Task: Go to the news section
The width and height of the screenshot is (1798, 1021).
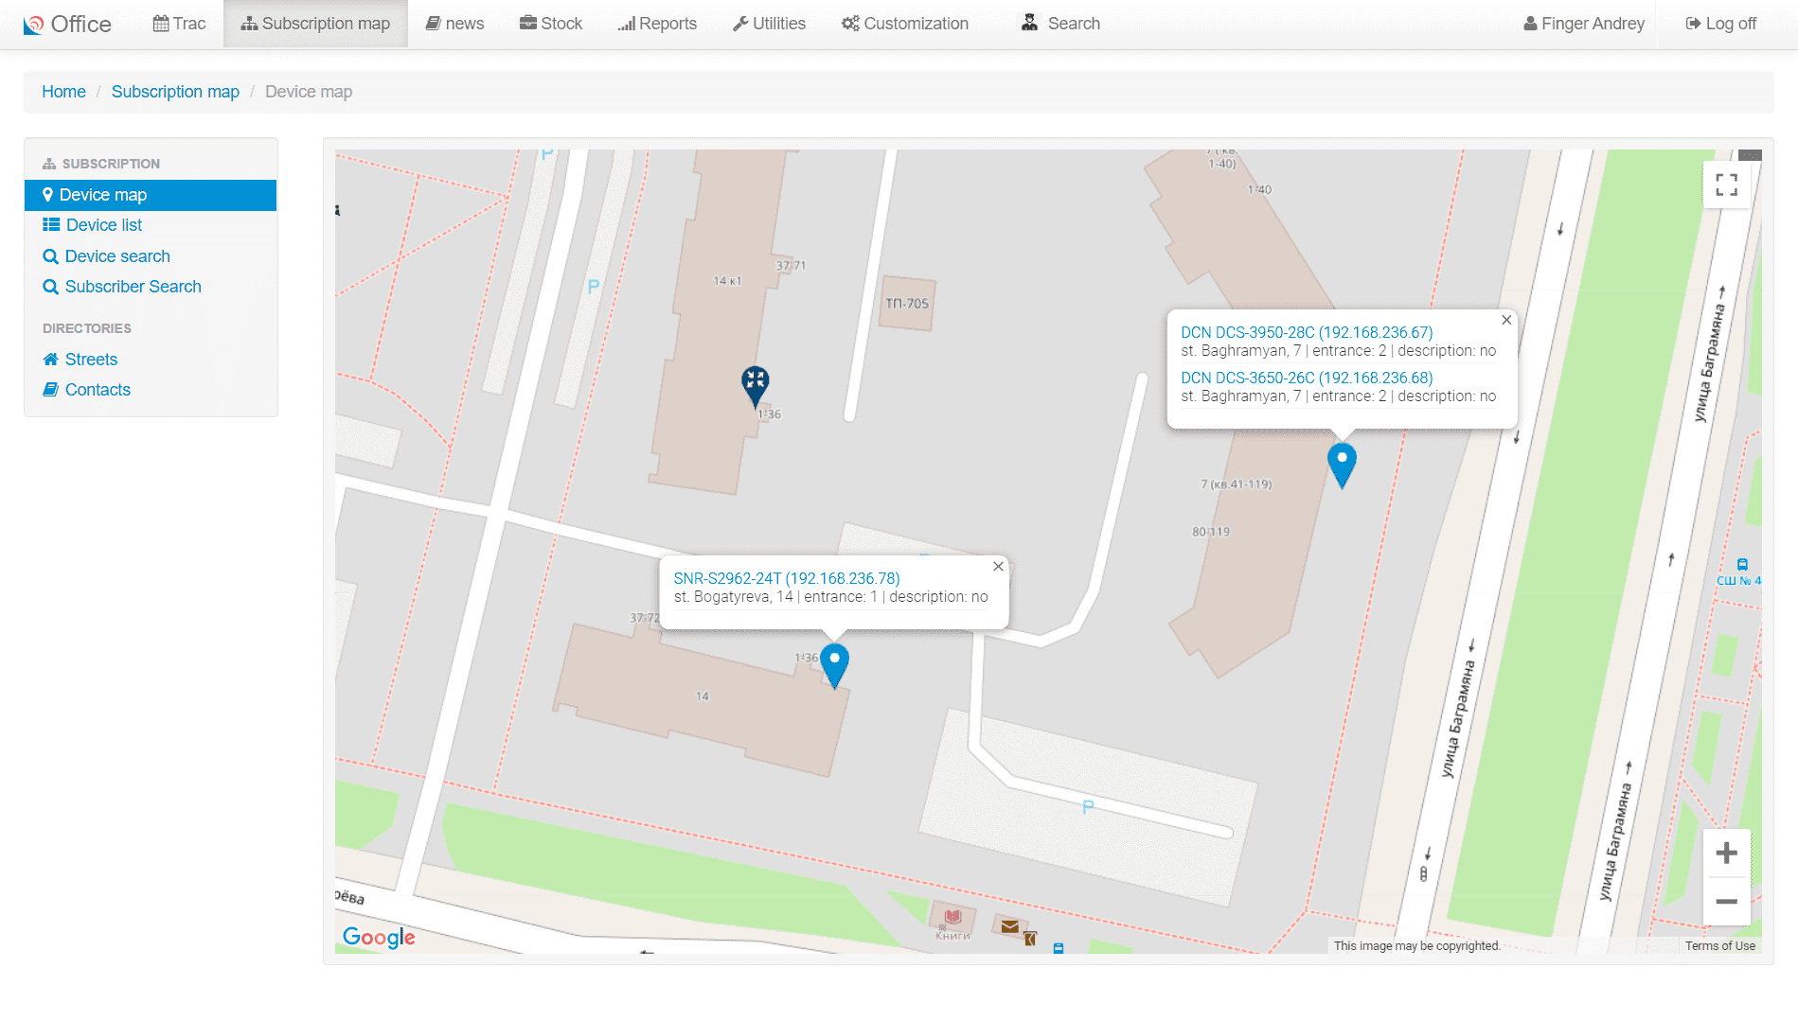Action: point(454,24)
